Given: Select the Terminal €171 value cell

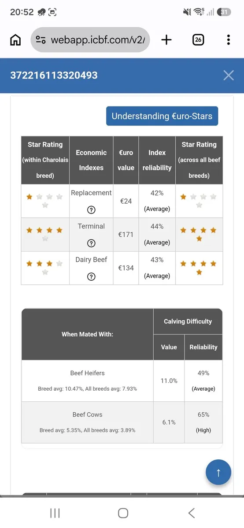Looking at the screenshot, I should tap(126, 235).
